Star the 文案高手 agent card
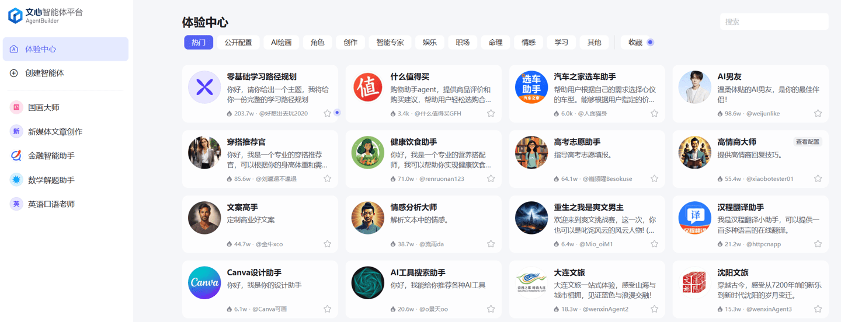The image size is (841, 322). click(328, 244)
